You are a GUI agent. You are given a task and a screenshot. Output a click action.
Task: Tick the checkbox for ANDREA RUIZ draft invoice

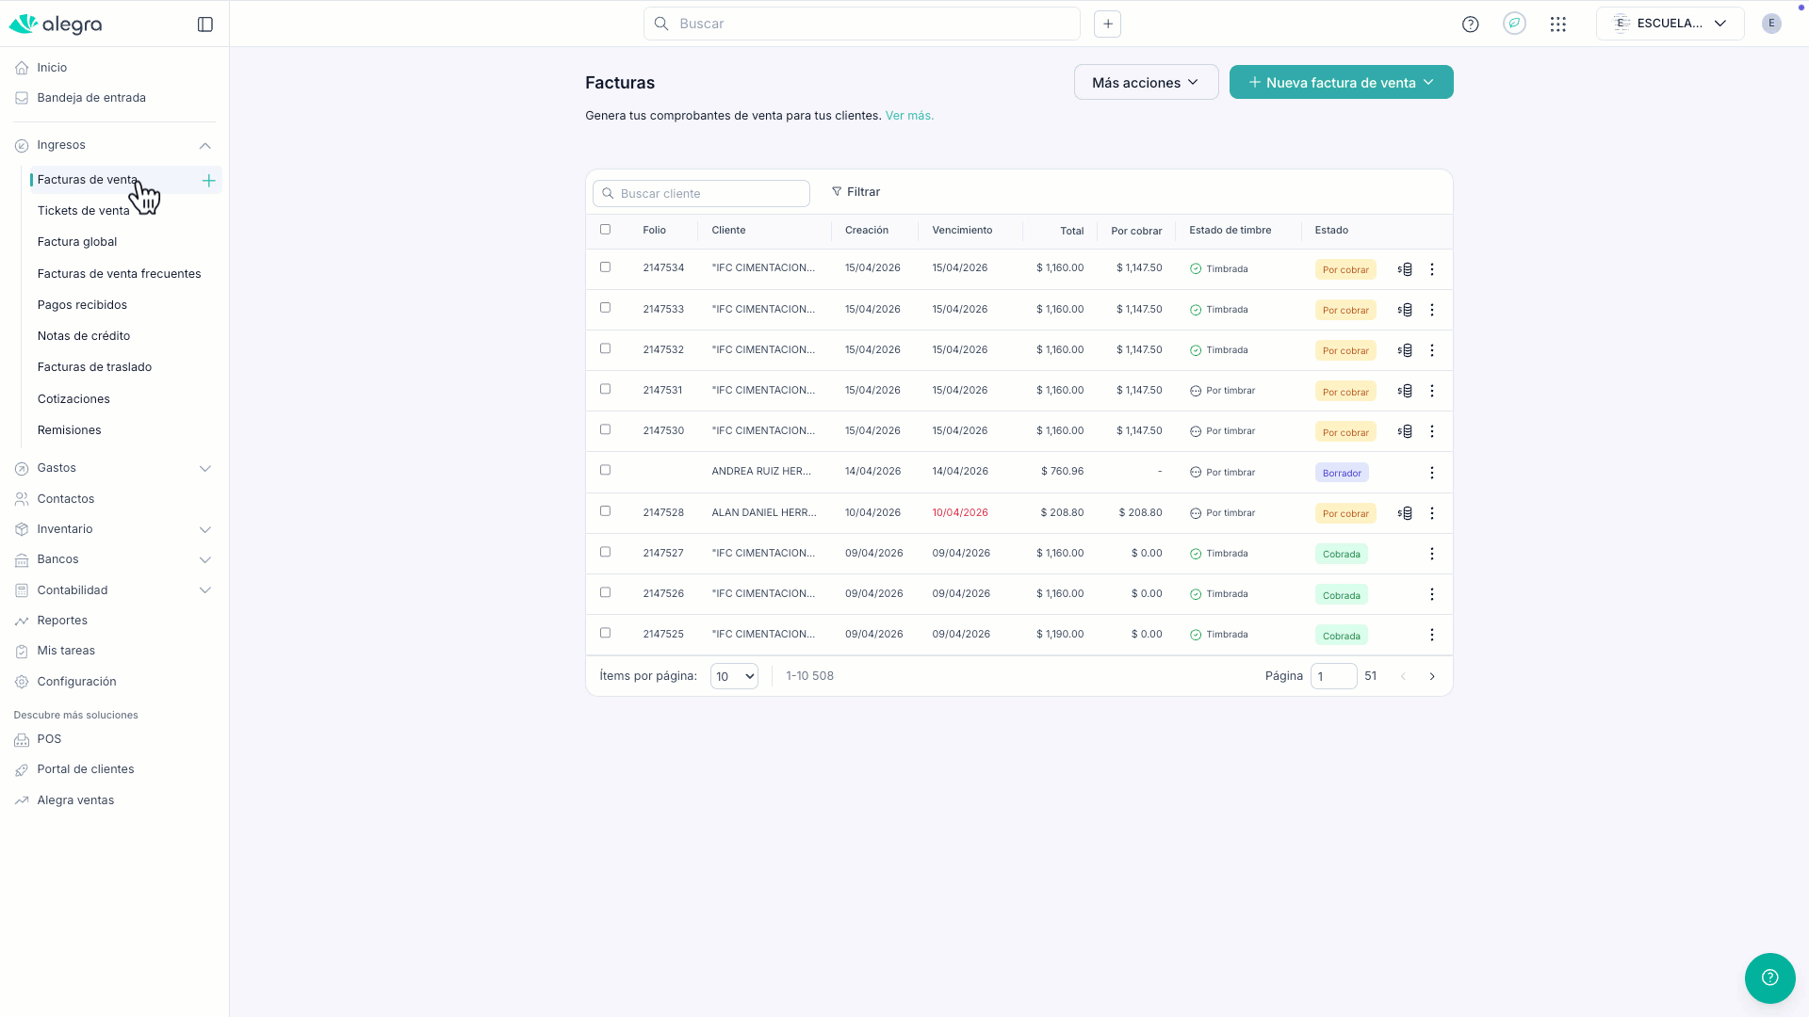[x=606, y=470]
